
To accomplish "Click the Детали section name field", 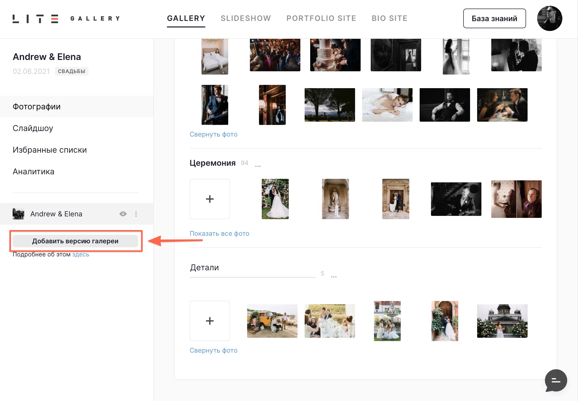I will pyautogui.click(x=252, y=268).
